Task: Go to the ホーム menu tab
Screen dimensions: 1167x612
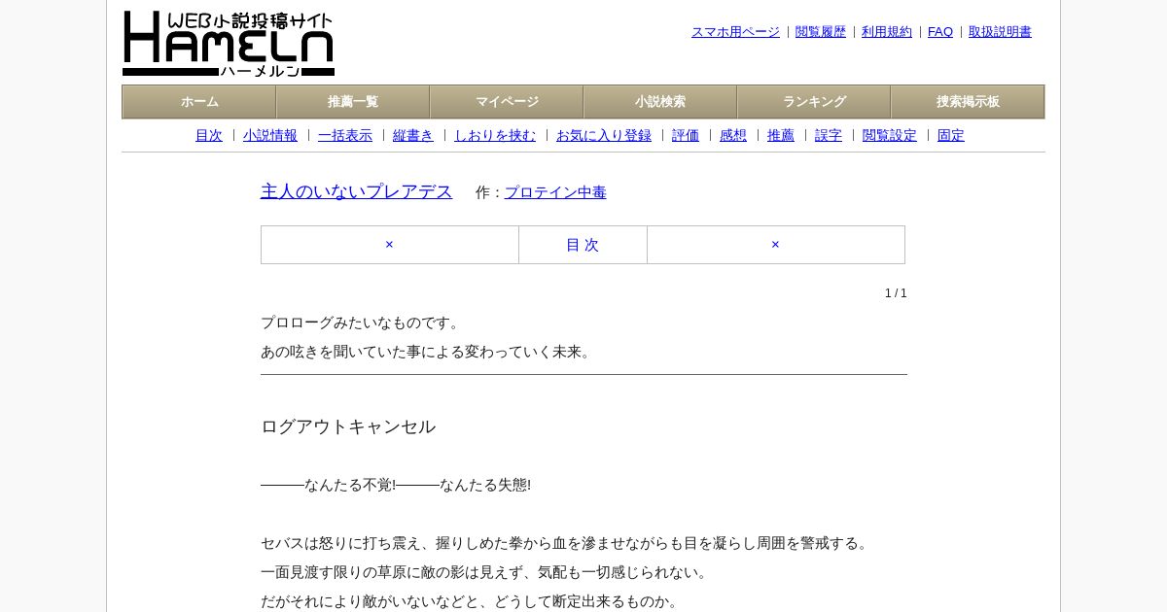Action: pyautogui.click(x=199, y=102)
